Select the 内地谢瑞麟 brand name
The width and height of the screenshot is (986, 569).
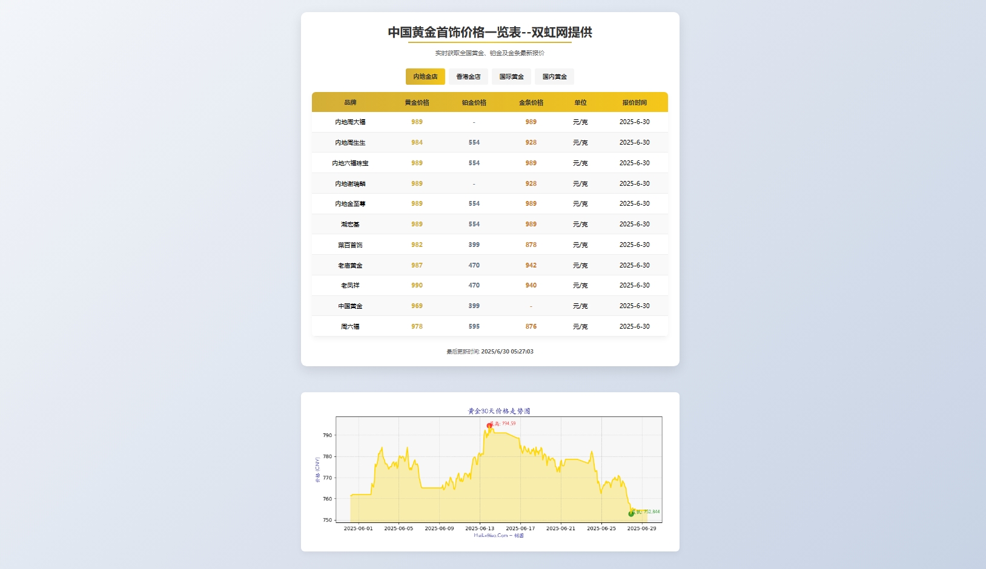pyautogui.click(x=350, y=184)
